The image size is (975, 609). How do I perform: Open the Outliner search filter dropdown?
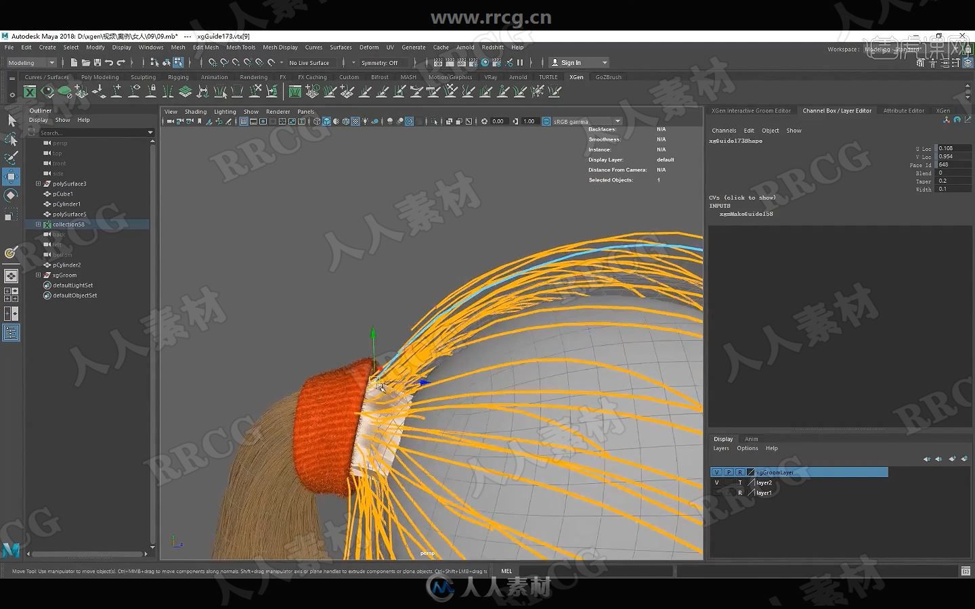(150, 133)
